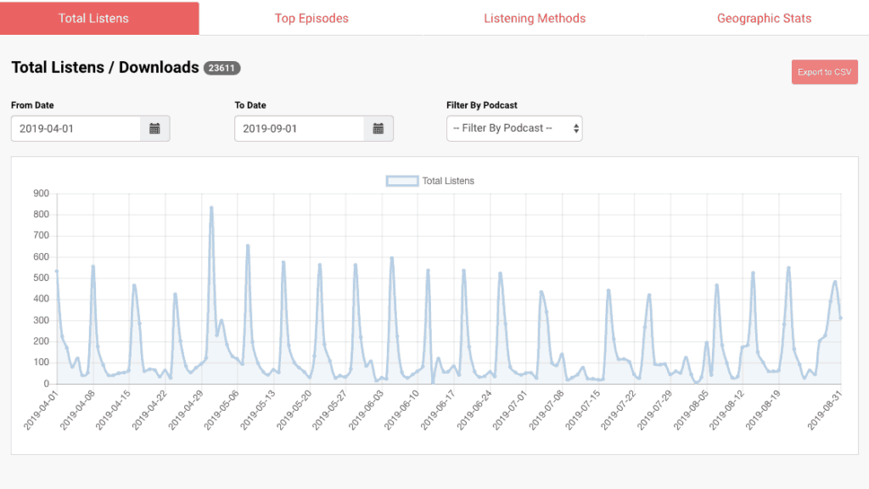This screenshot has height=489, width=869.
Task: Click the 2019-04-29 x-axis date label
Action: 186,411
